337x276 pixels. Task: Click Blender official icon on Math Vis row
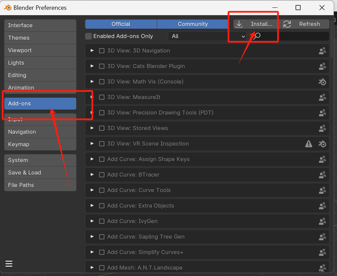tap(322, 82)
